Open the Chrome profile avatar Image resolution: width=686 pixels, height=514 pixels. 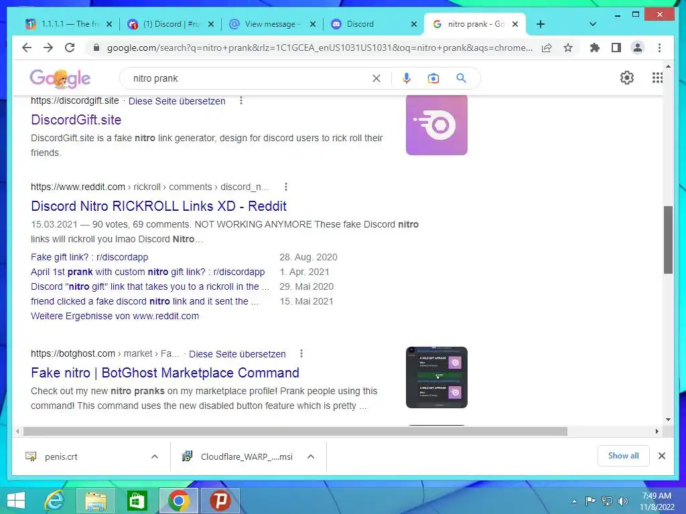pyautogui.click(x=638, y=48)
